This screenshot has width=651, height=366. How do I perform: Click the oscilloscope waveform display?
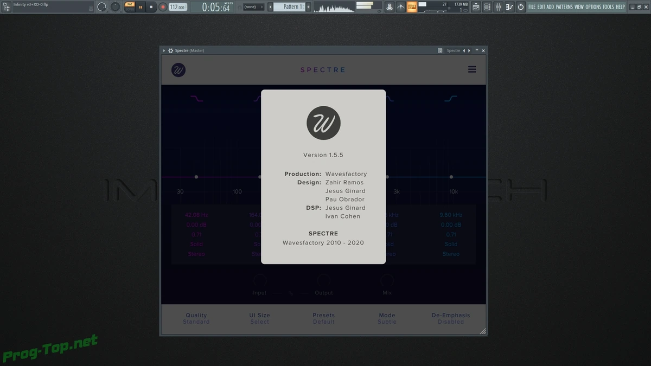[333, 7]
